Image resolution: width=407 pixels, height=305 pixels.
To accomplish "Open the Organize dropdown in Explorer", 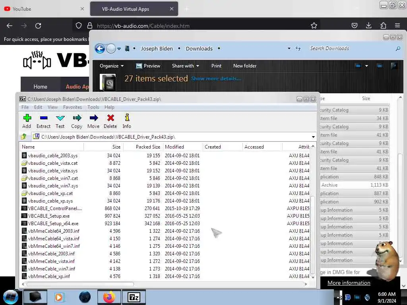I will click(x=111, y=66).
